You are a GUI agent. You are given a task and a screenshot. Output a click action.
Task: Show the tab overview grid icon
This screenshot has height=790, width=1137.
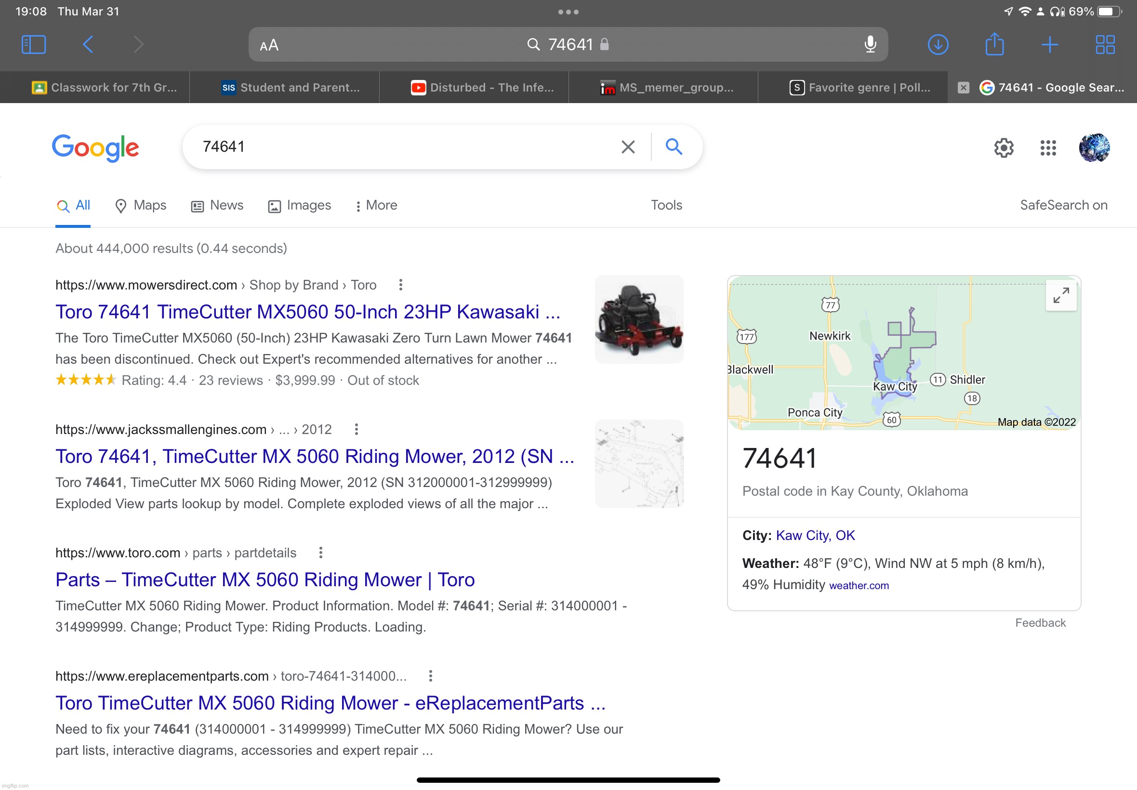[1105, 44]
